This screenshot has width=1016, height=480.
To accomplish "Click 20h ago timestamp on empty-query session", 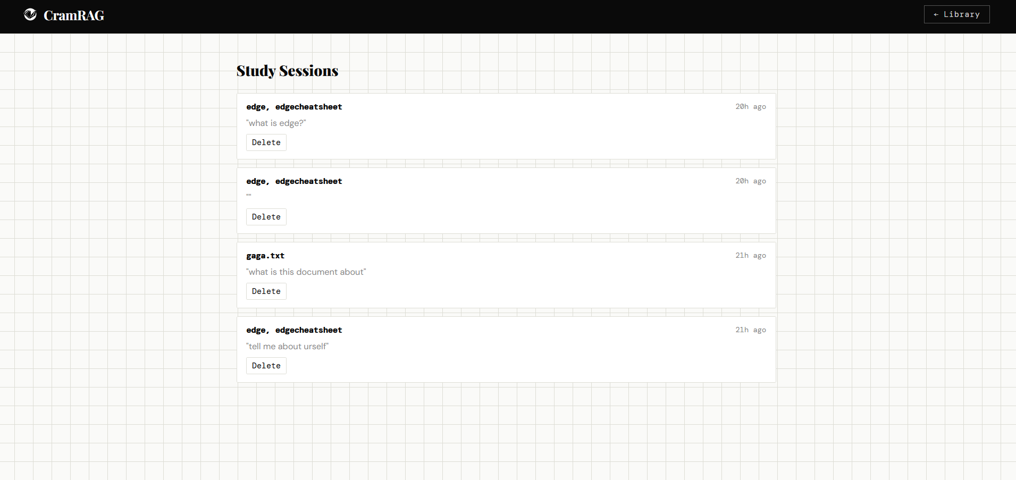I will (751, 181).
